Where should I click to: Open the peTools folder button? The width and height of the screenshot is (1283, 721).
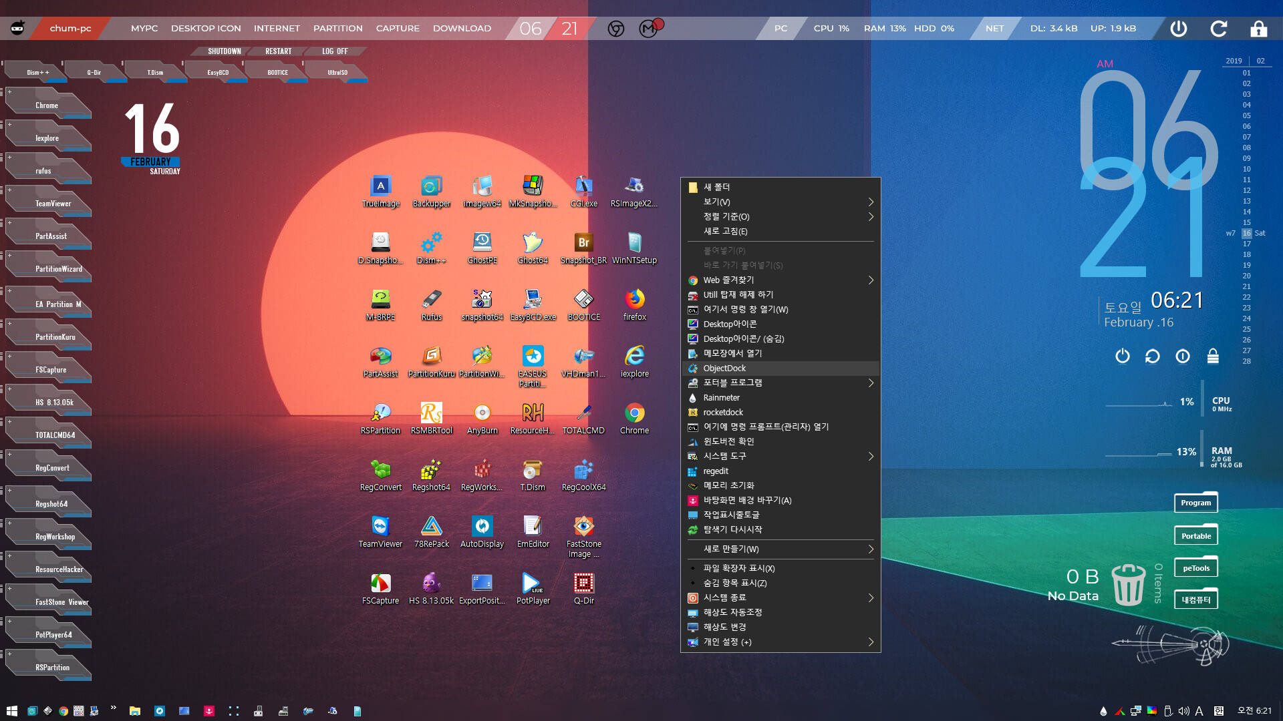click(x=1195, y=568)
